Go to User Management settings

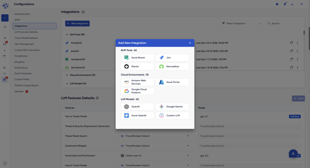[24, 44]
